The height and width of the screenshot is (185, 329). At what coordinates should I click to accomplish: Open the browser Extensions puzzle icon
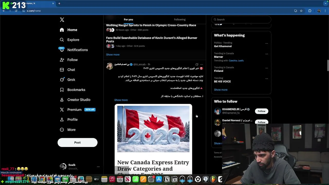pos(310,11)
